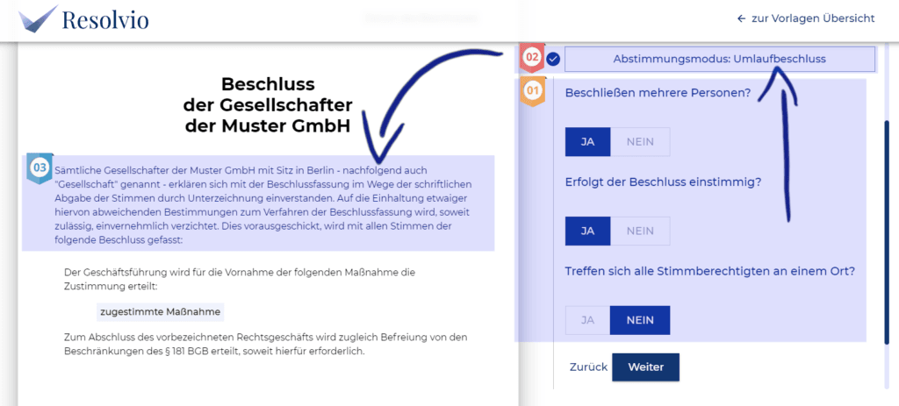899x406 pixels.
Task: Open step 02 ribbon badge
Action: [531, 58]
